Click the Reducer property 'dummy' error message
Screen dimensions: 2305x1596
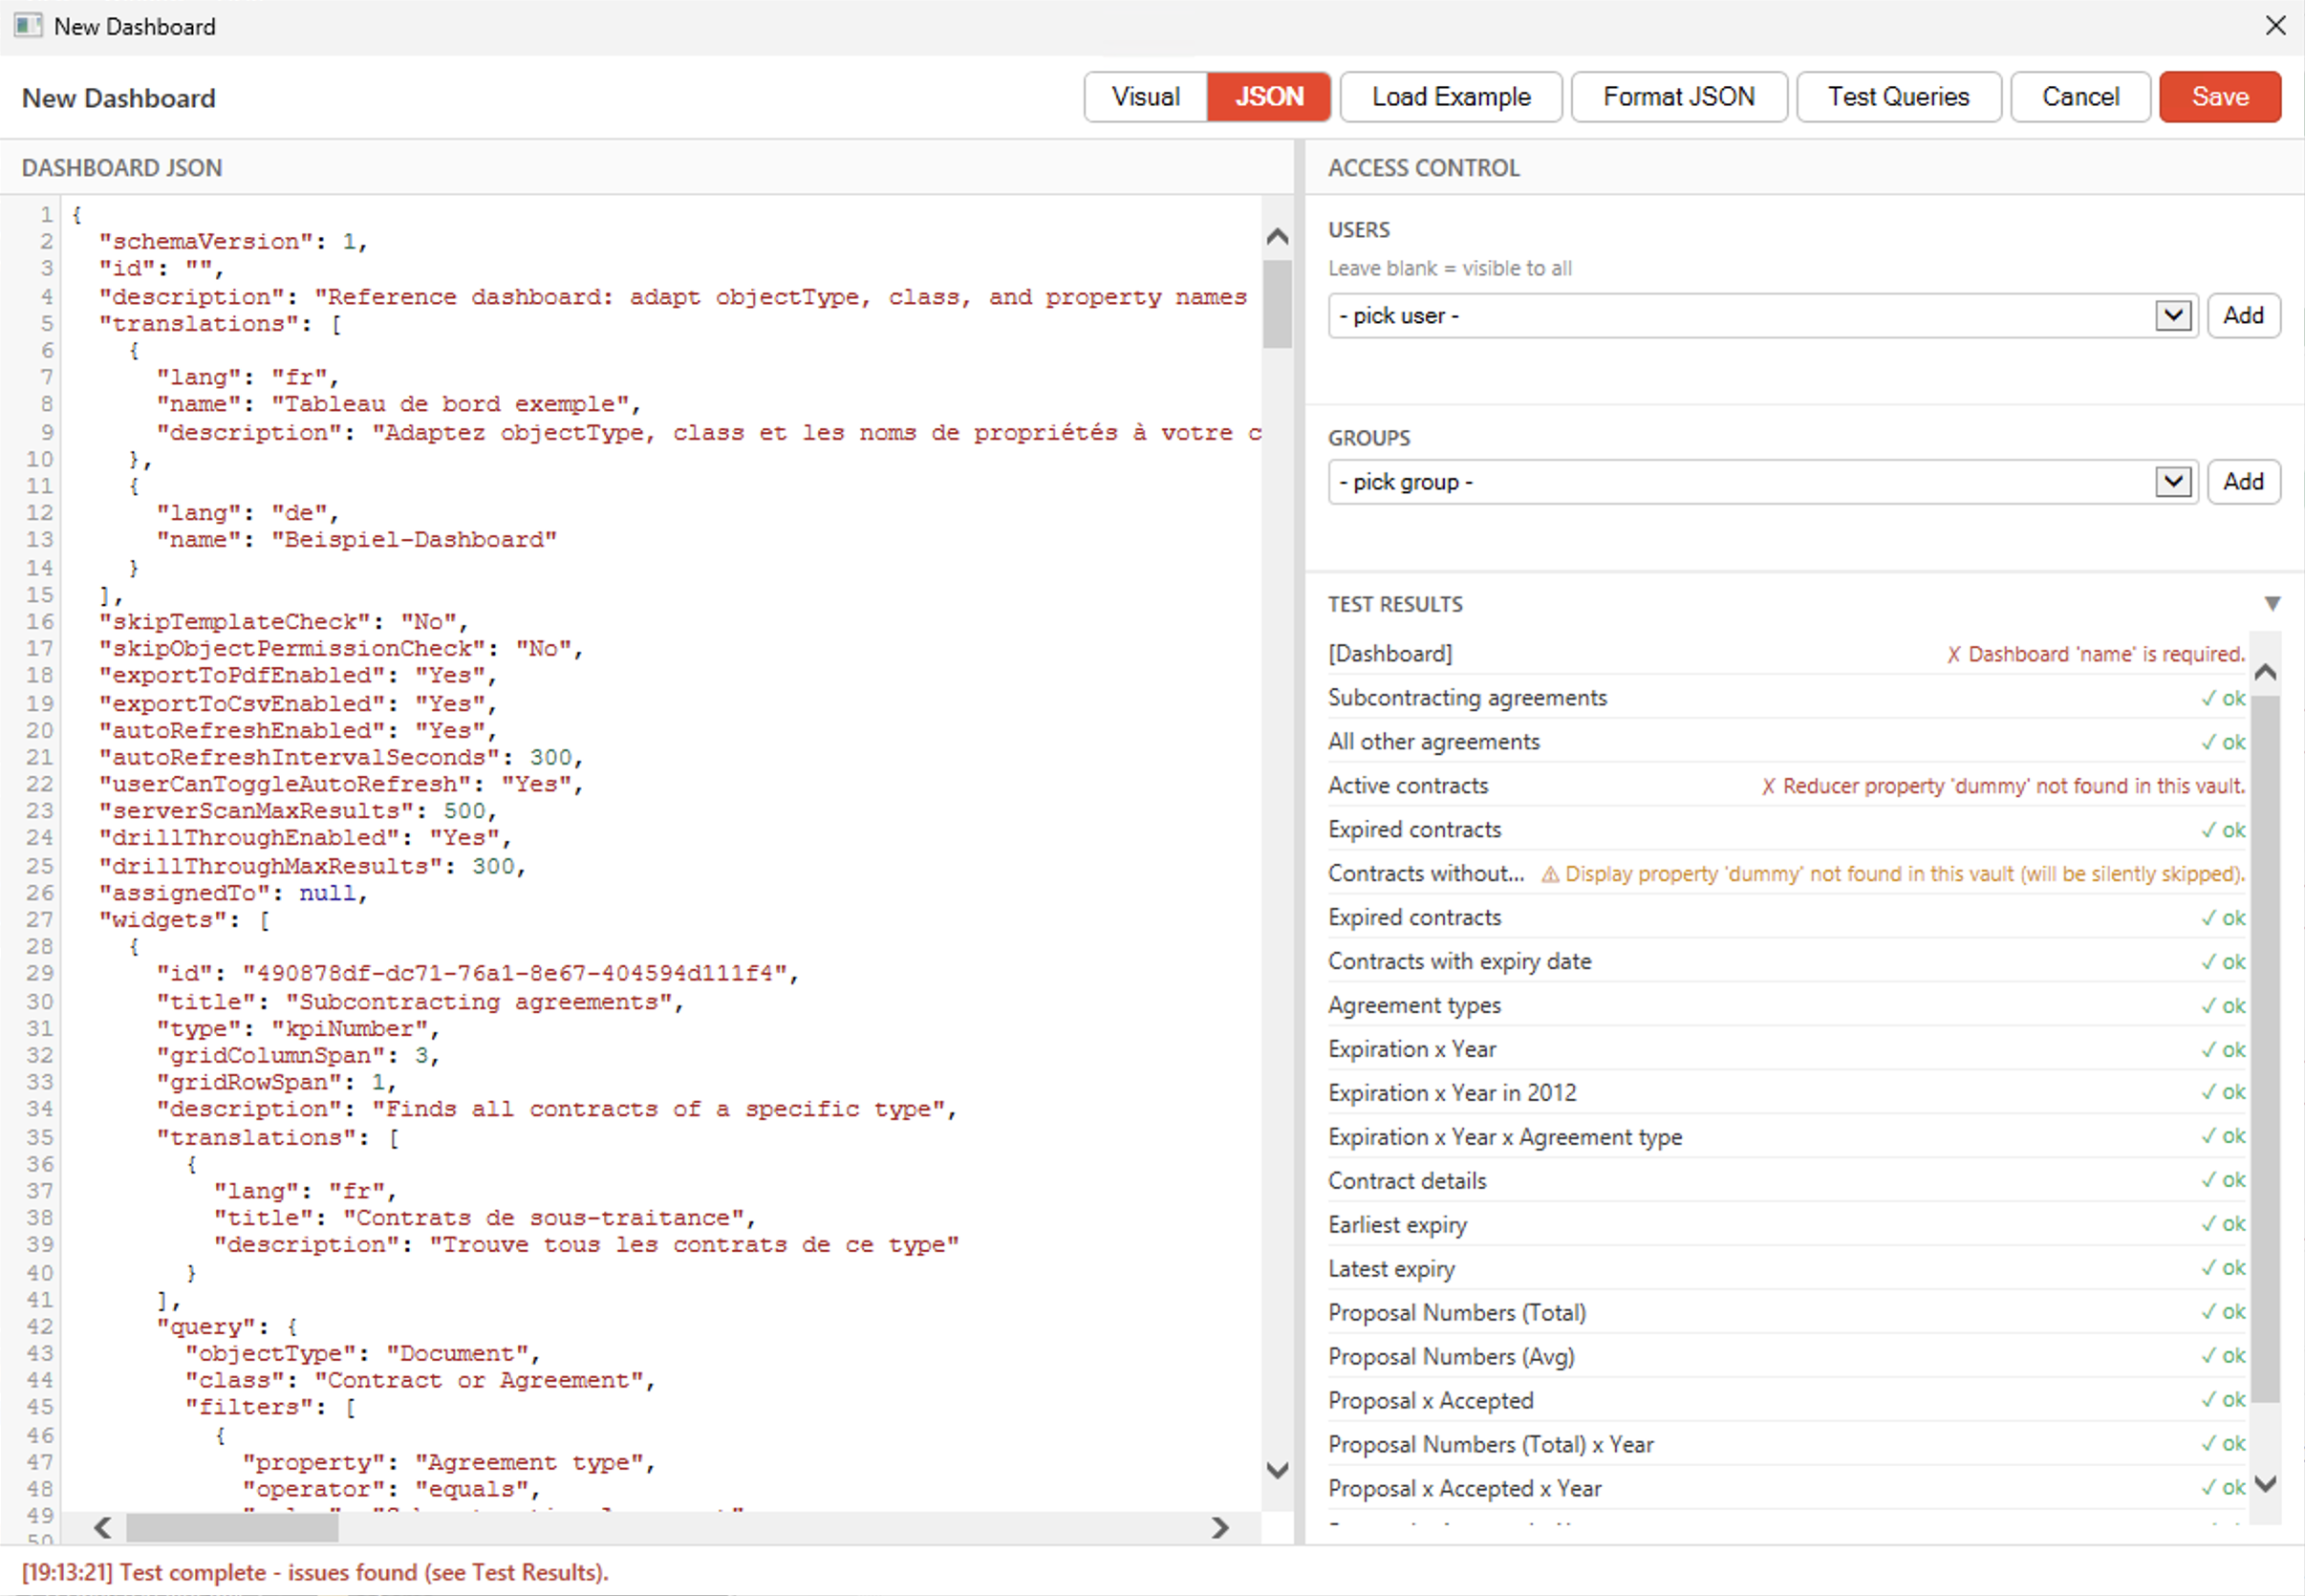click(x=2003, y=786)
